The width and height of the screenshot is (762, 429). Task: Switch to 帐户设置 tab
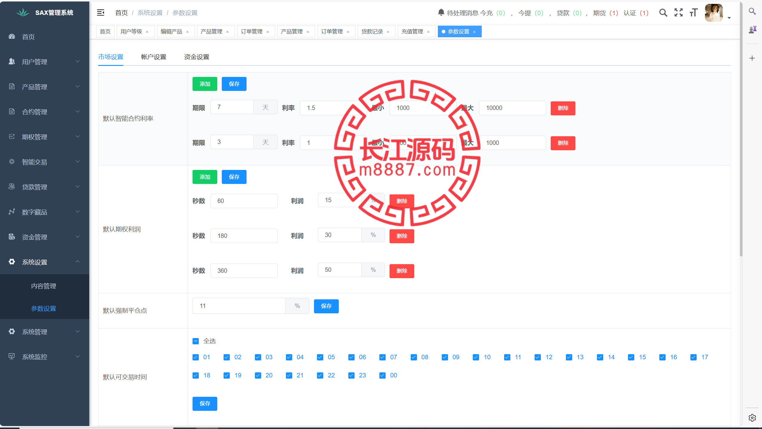154,57
